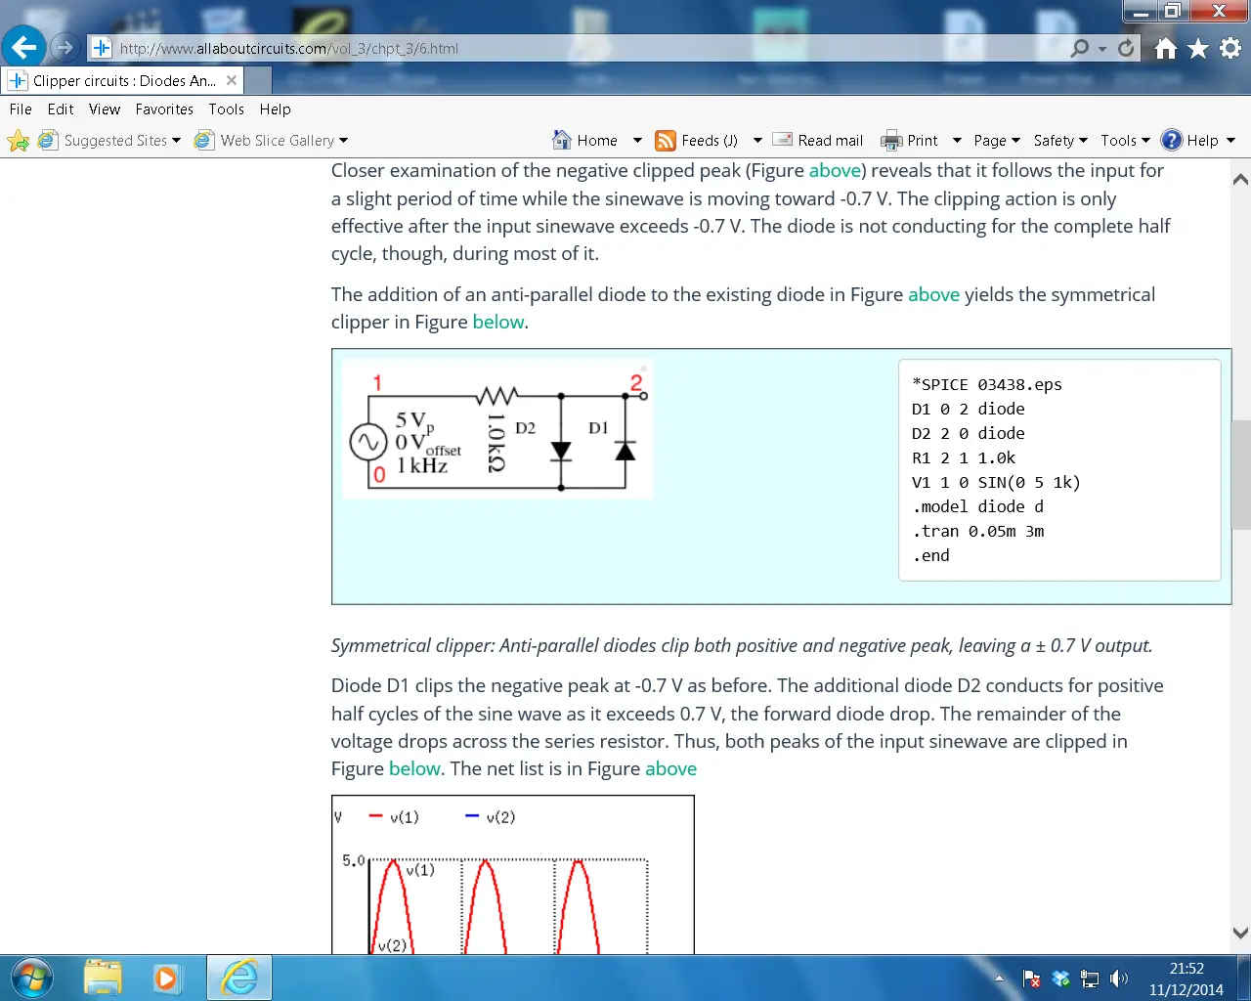
Task: Open the Tools menu in menu bar
Action: pyautogui.click(x=226, y=109)
